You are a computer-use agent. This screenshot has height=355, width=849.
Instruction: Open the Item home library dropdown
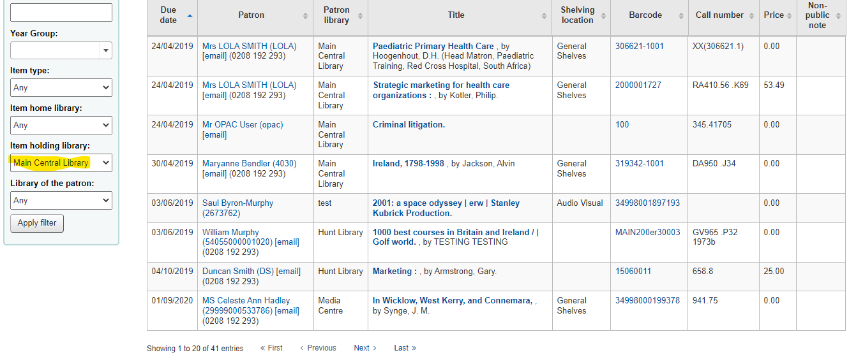[61, 125]
